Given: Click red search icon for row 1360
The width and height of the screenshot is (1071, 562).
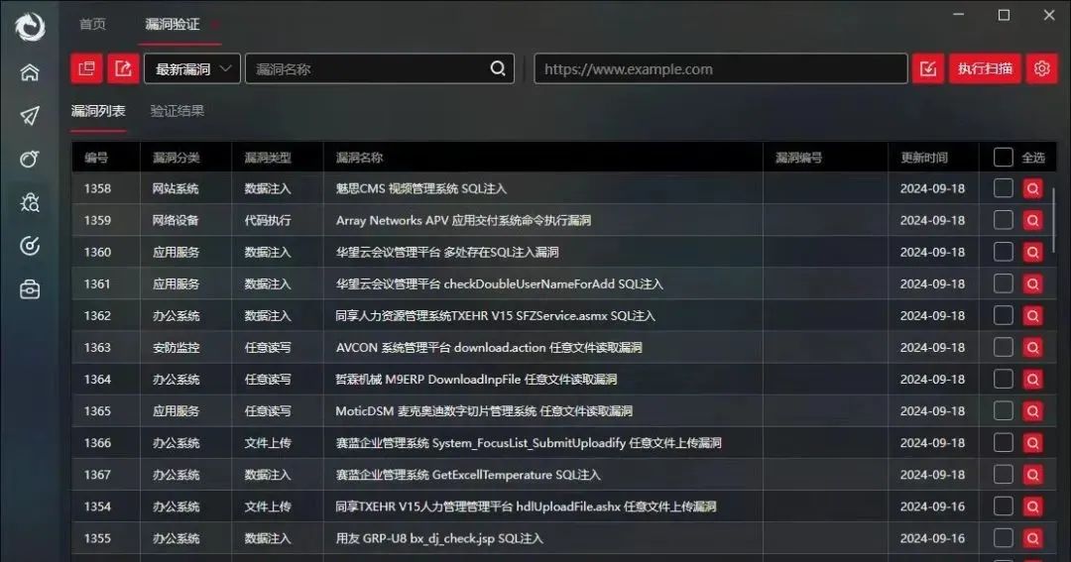Looking at the screenshot, I should [1032, 252].
